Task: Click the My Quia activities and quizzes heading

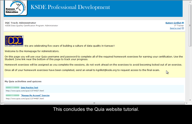Action: [x=23, y=81]
